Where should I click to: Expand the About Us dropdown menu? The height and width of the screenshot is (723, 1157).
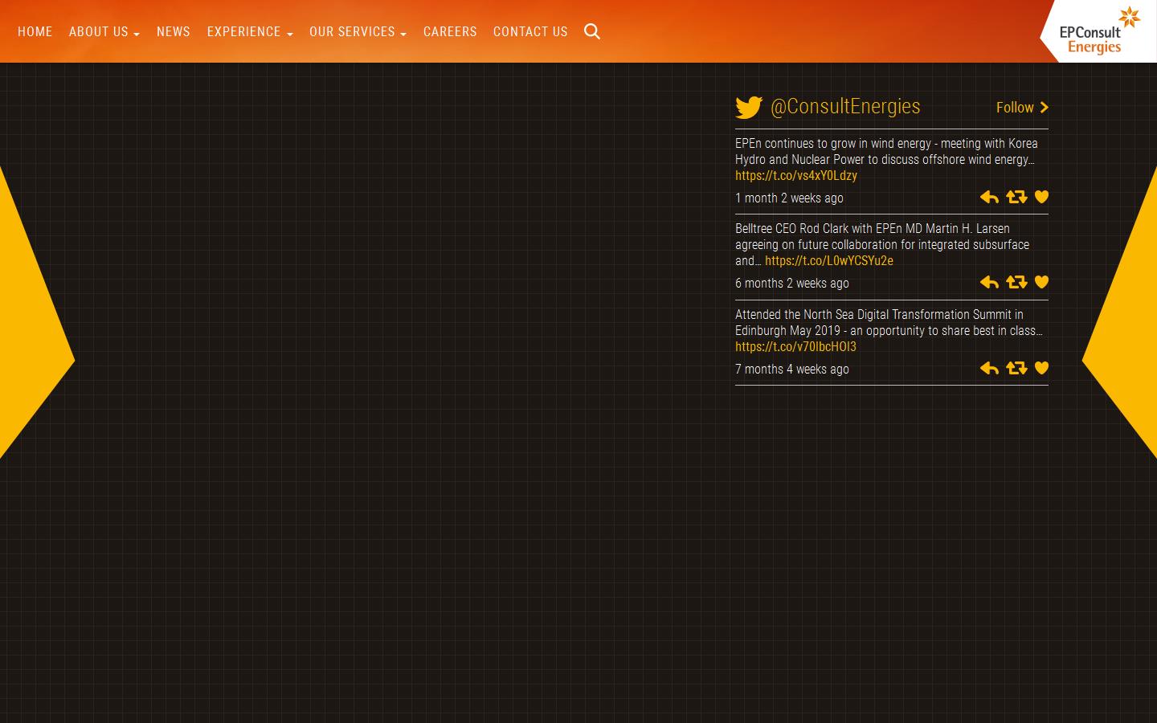[104, 32]
